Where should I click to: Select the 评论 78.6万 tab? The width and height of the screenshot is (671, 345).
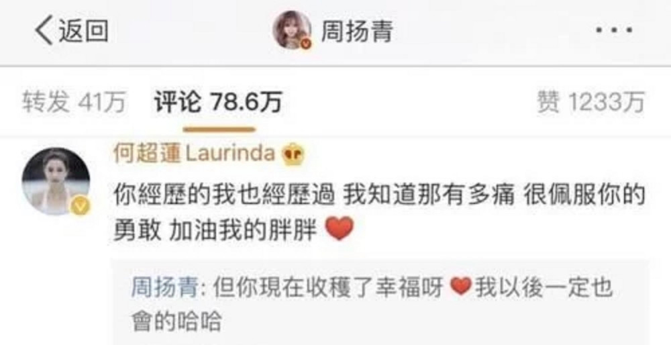[x=218, y=102]
